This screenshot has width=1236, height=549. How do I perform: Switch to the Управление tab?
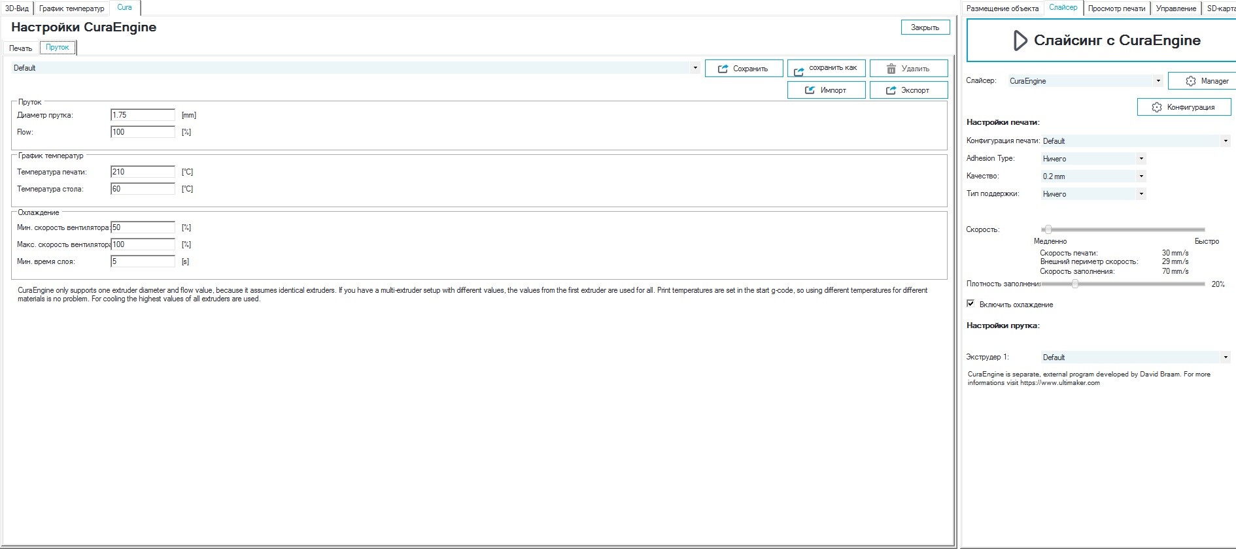1176,8
